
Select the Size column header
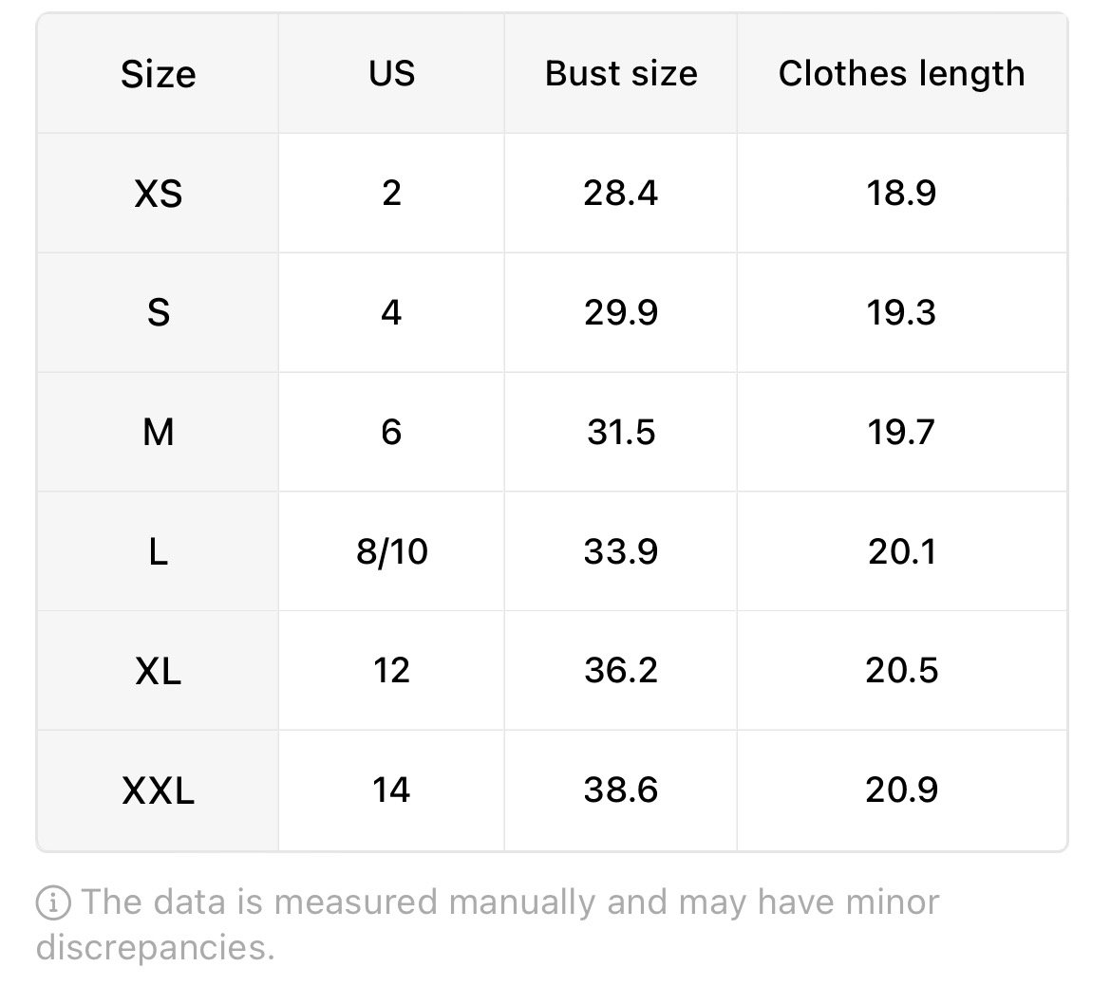point(158,74)
